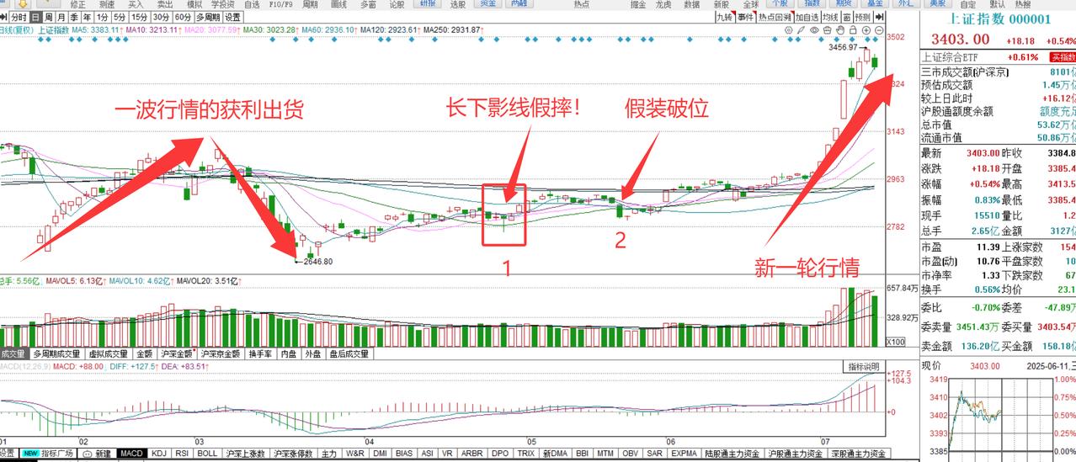Click the 买指数 button
The height and width of the screenshot is (462, 1076).
pos(1063,56)
